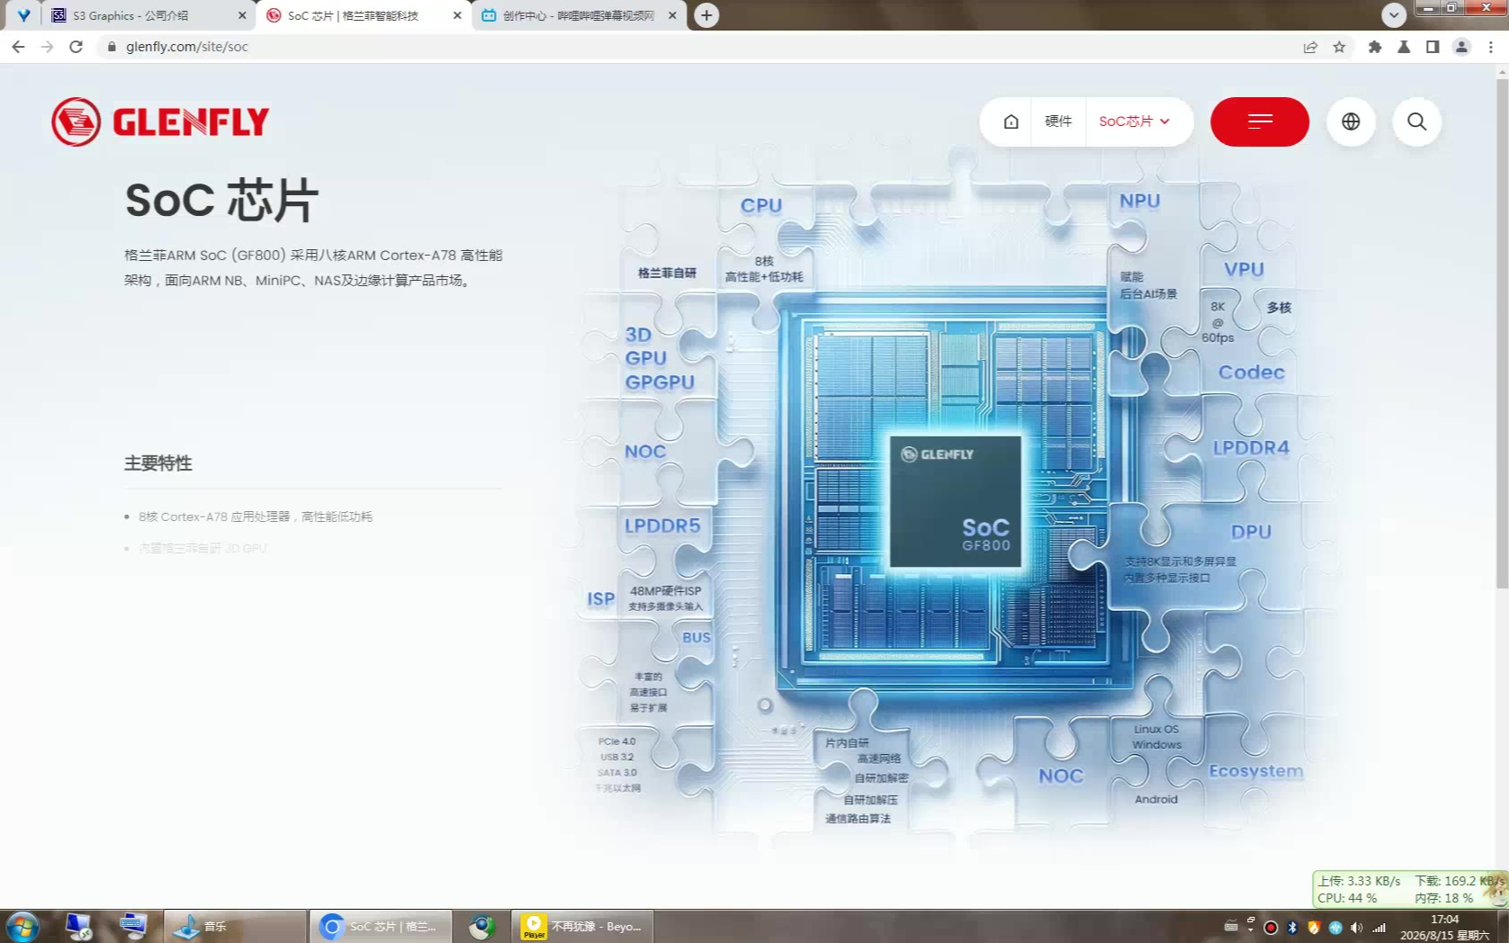Screen dimensions: 1509x943
Task: Close the SoC 芯片 tab
Action: click(457, 15)
